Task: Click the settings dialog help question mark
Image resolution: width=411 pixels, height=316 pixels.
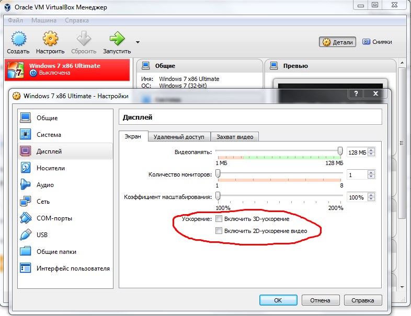Action: 356,93
